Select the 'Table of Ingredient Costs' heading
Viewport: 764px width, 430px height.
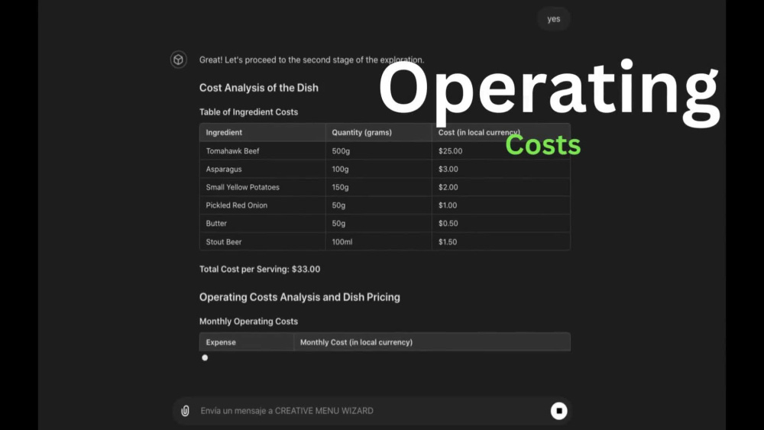pos(248,112)
